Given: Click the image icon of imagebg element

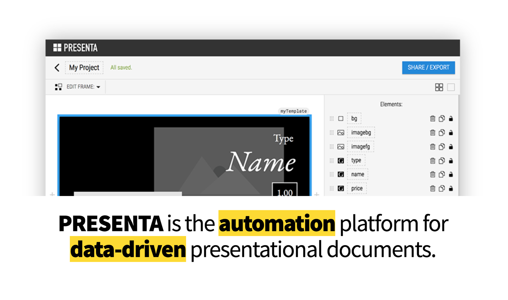Looking at the screenshot, I should pos(341,133).
